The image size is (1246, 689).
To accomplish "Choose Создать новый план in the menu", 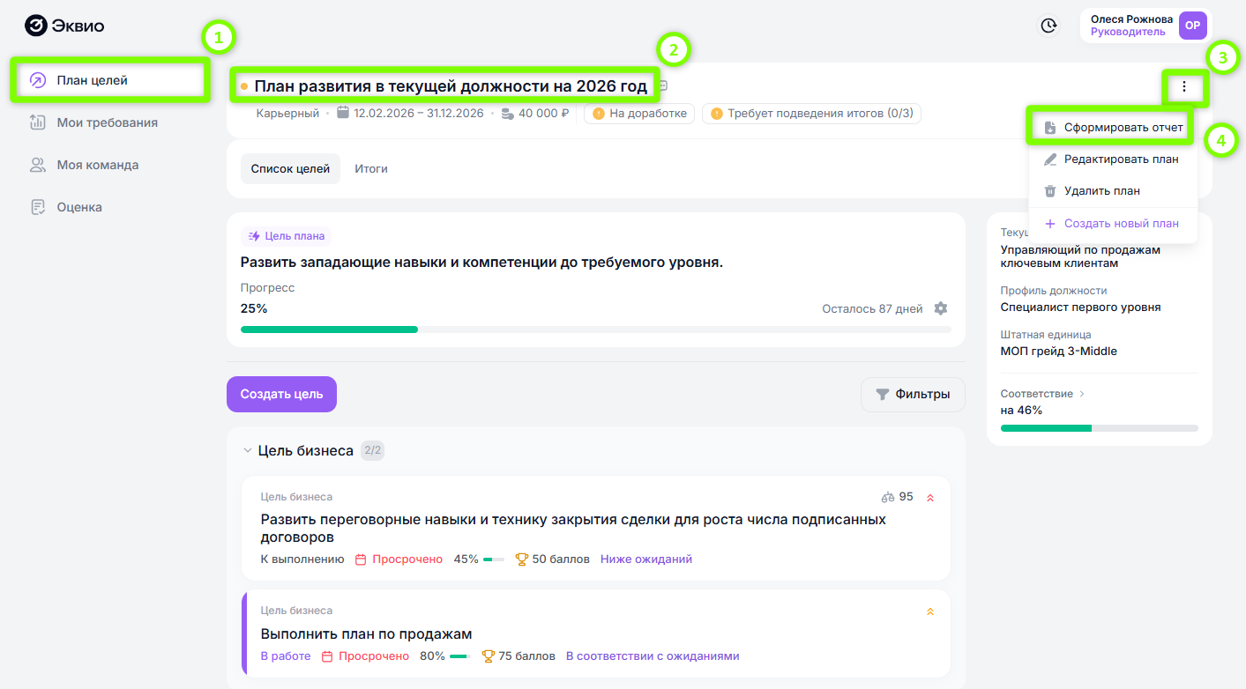I will pos(1113,224).
